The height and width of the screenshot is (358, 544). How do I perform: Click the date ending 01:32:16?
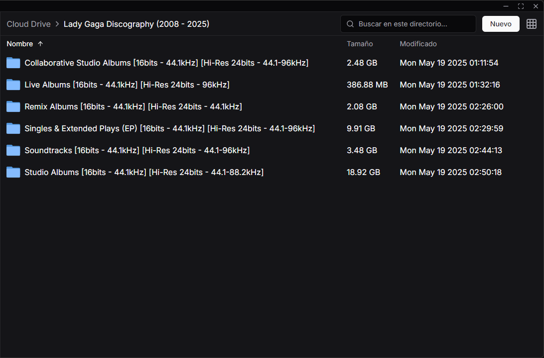[450, 85]
